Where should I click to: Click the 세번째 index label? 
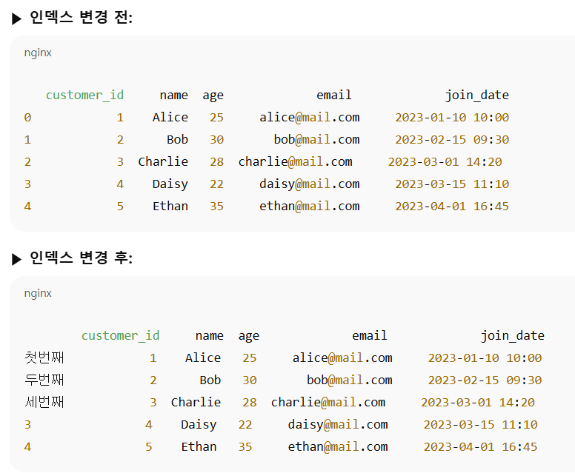[x=44, y=402]
